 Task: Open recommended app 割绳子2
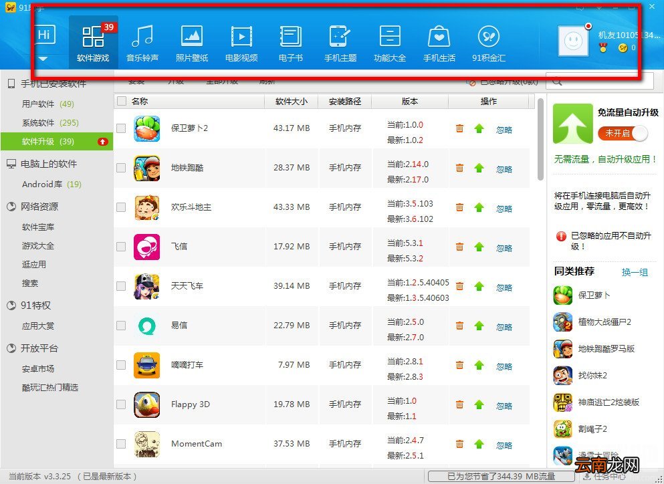(x=580, y=429)
